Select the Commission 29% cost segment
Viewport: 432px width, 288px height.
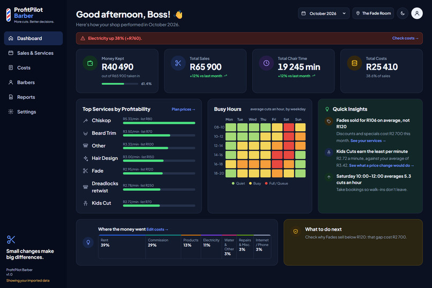pyautogui.click(x=163, y=247)
